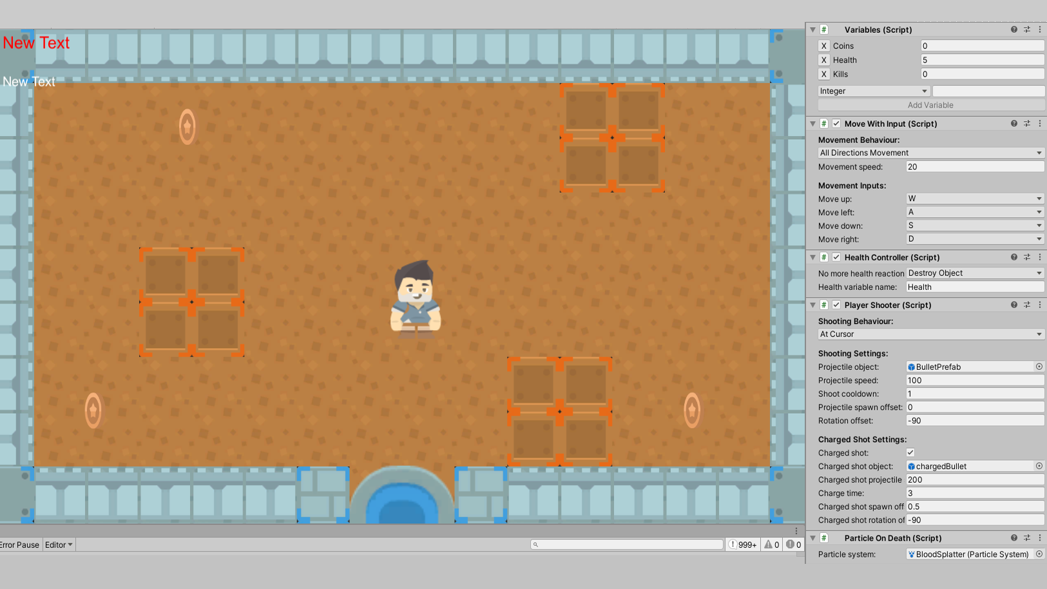Collapse the Player Shooter script component

[813, 305]
